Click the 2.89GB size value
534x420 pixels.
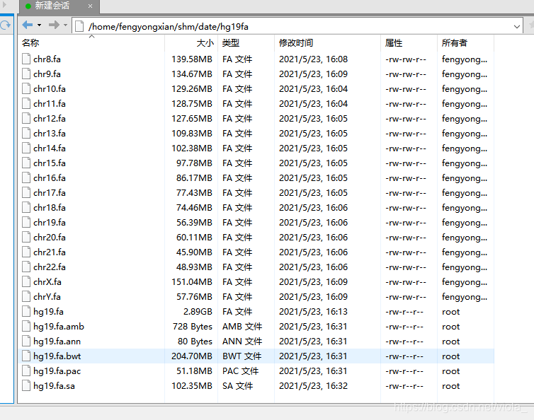(198, 312)
